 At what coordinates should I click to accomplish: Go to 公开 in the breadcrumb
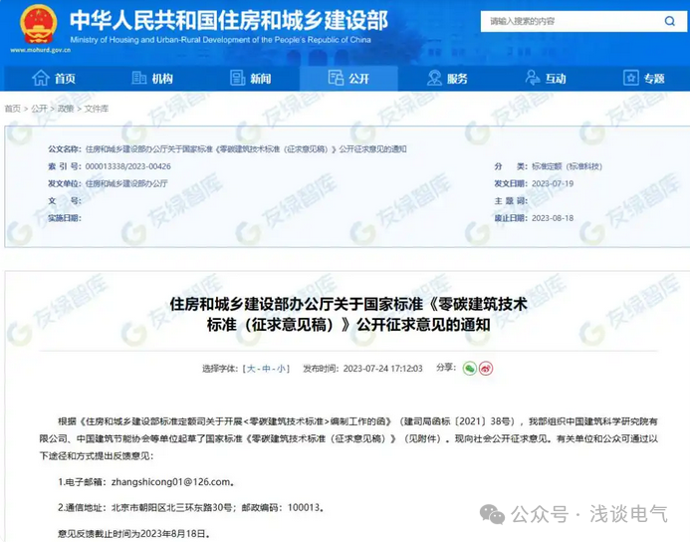pyautogui.click(x=39, y=109)
